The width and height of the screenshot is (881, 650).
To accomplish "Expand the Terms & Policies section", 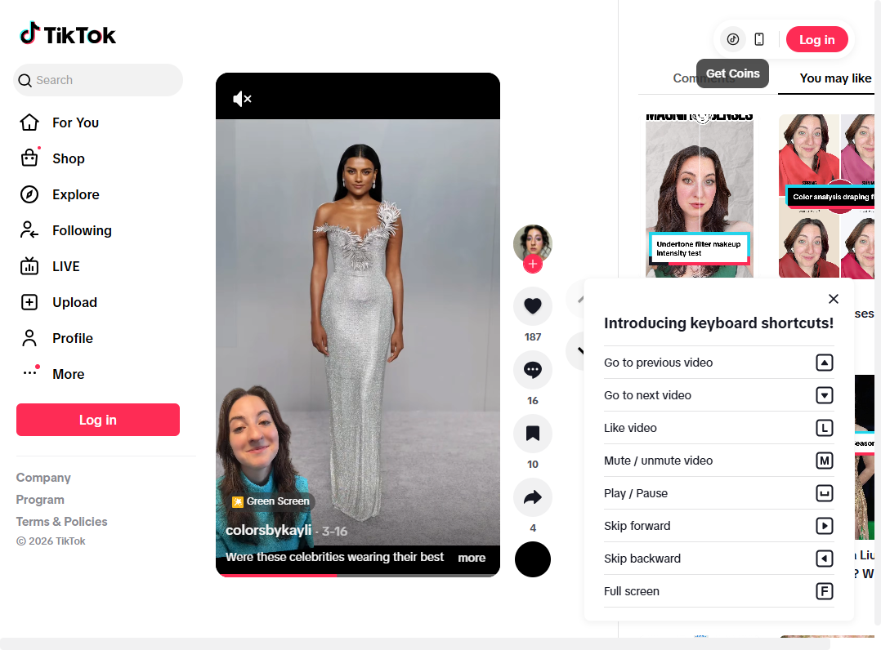I will click(x=62, y=522).
